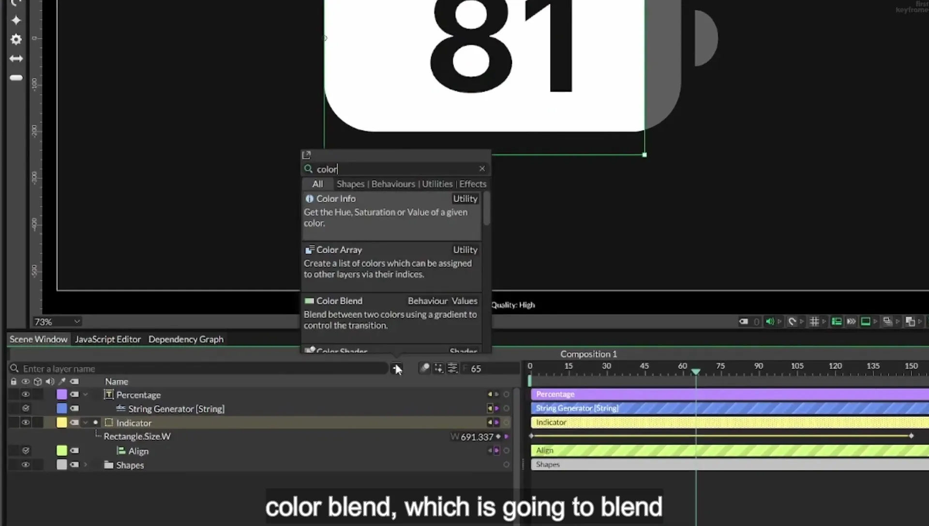Toggle the viewport grid icon
This screenshot has height=526, width=929.
(x=814, y=321)
